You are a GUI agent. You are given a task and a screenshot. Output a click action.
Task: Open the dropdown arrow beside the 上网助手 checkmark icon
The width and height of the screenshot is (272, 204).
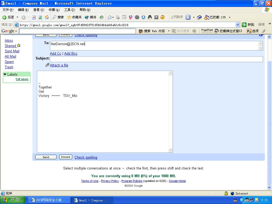pyautogui.click(x=194, y=17)
